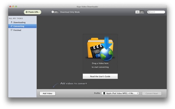This screenshot has width=175, height=109.
Task: Close the window with red button
Action: (x=10, y=7)
